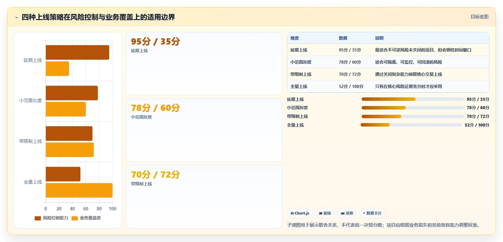Viewport: 503px width, 242px height.
Task: Click the 数据 table column header
Action: tap(343, 38)
